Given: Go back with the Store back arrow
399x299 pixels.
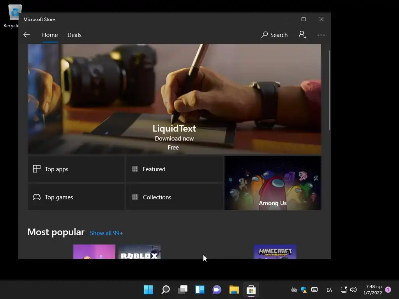Looking at the screenshot, I should coord(26,35).
